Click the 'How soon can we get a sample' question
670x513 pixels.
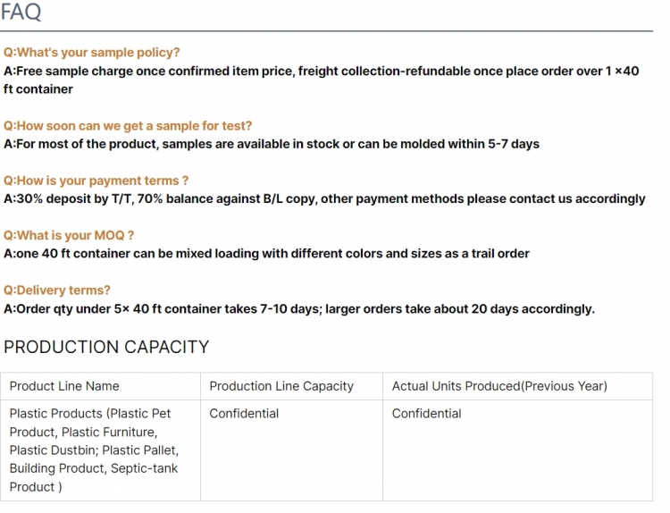[x=128, y=126]
